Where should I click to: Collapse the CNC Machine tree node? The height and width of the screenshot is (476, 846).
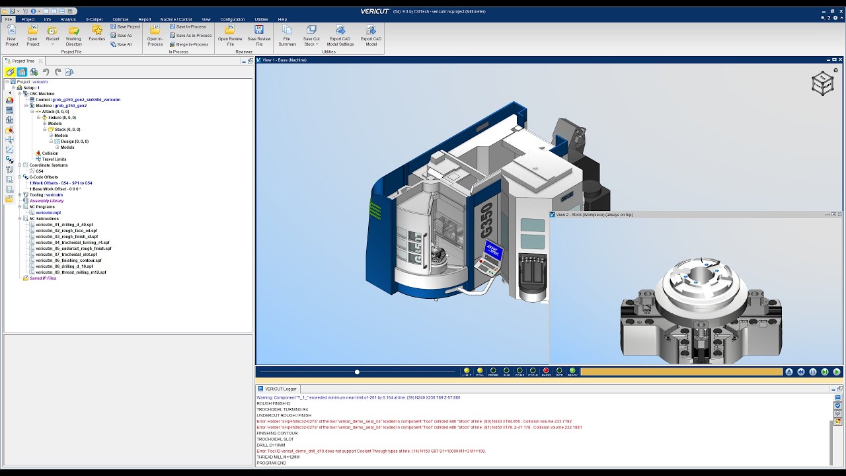pos(19,94)
